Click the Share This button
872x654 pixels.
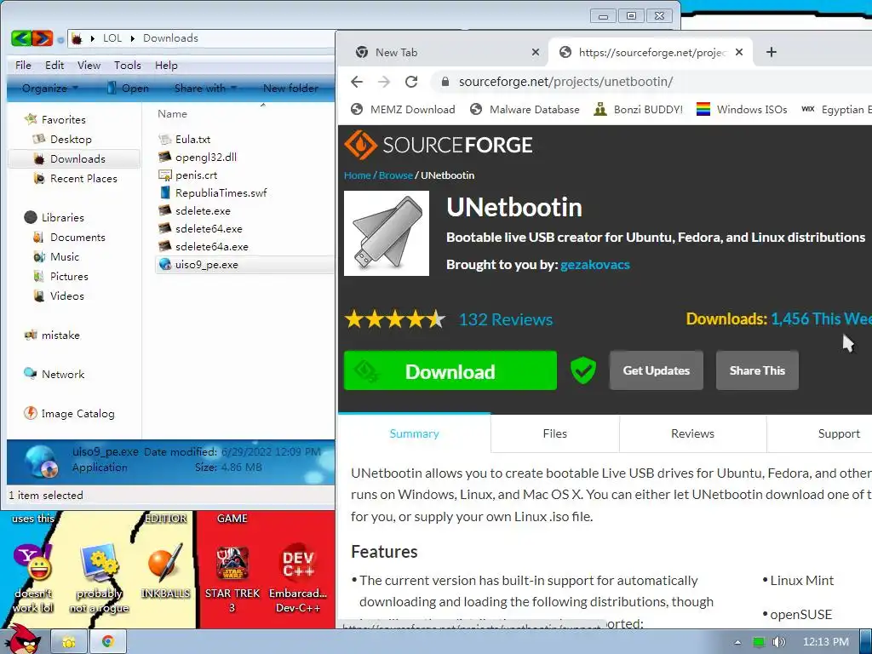(757, 370)
